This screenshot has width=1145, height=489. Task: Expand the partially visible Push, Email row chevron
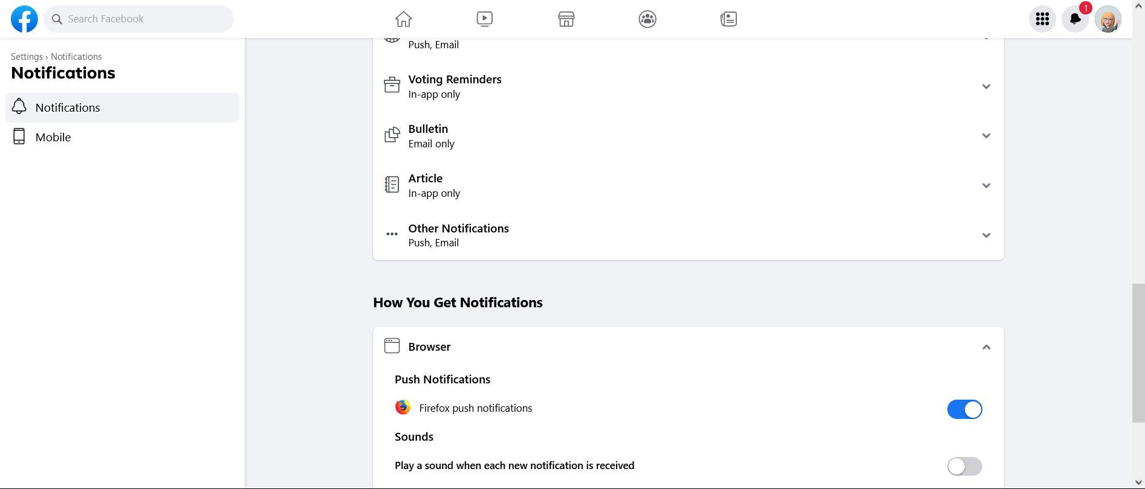[986, 39]
